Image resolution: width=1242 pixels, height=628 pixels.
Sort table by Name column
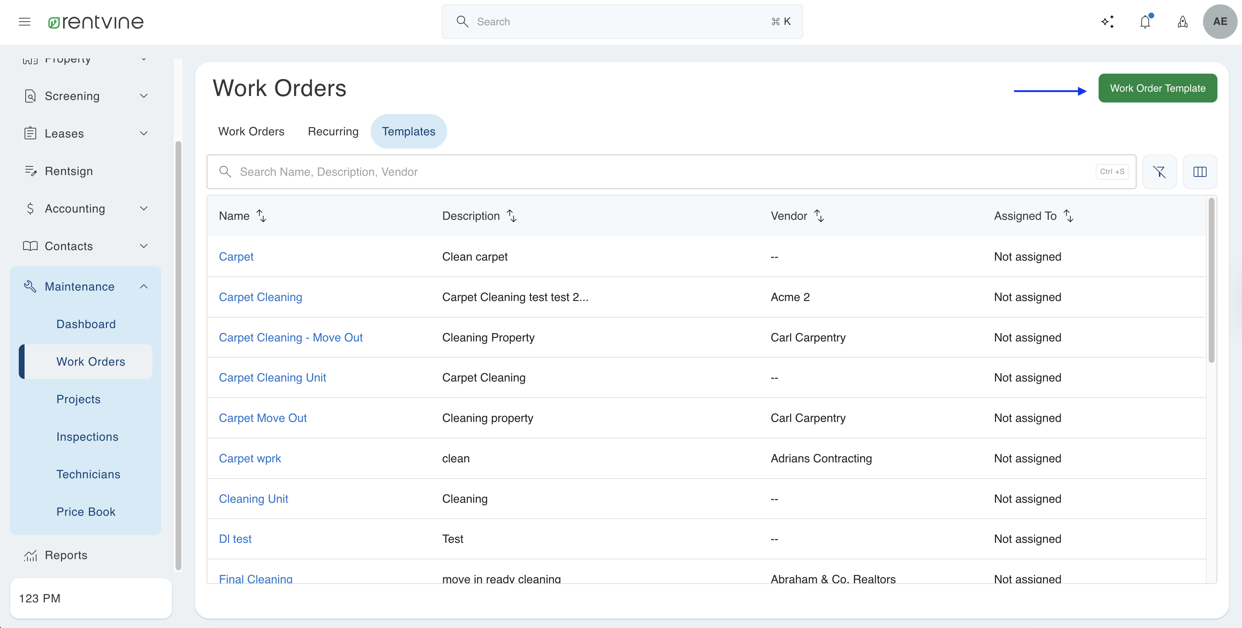pyautogui.click(x=261, y=216)
